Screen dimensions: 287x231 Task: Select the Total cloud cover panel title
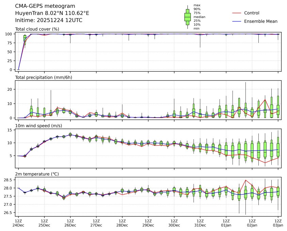(x=37, y=29)
